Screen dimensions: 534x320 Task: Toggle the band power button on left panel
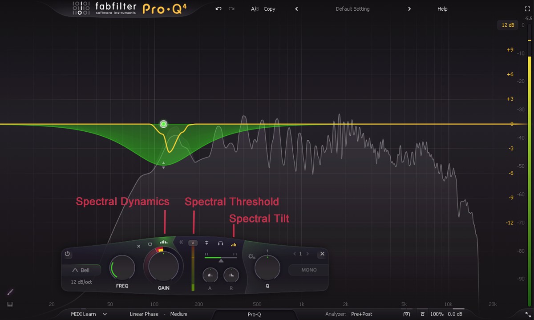[67, 254]
